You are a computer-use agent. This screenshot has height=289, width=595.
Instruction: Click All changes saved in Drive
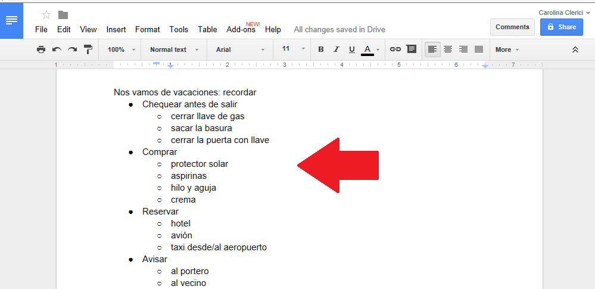point(339,29)
